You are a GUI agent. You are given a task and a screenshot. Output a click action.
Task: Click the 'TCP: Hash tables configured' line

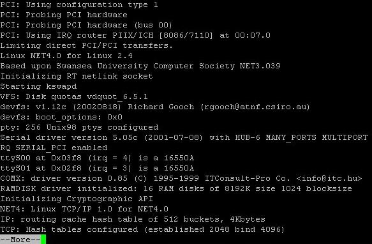click(142, 229)
